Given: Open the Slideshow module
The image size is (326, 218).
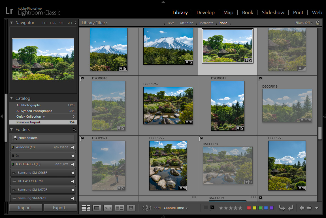Looking at the screenshot, I should 273,12.
